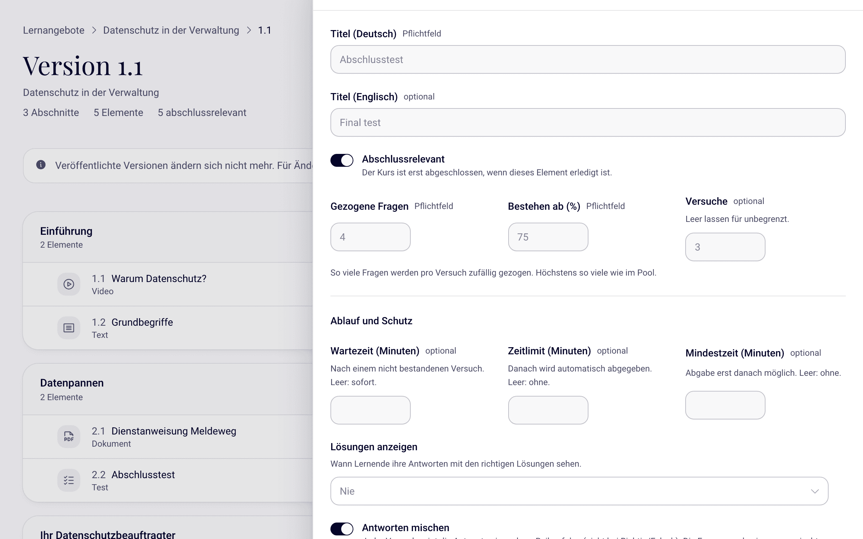This screenshot has width=863, height=539.
Task: Click the Abschlussrelevant label text
Action: click(x=403, y=159)
